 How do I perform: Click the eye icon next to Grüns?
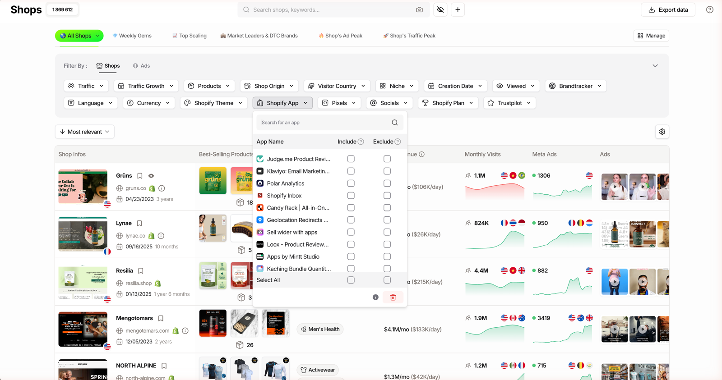(x=151, y=176)
